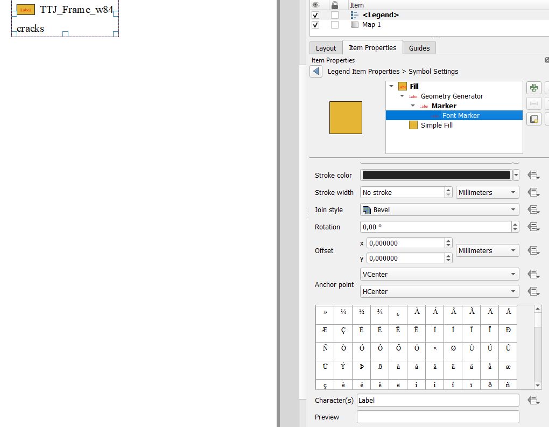Image resolution: width=549 pixels, height=427 pixels.
Task: Toggle visibility checkbox for Map 1
Action: click(315, 25)
